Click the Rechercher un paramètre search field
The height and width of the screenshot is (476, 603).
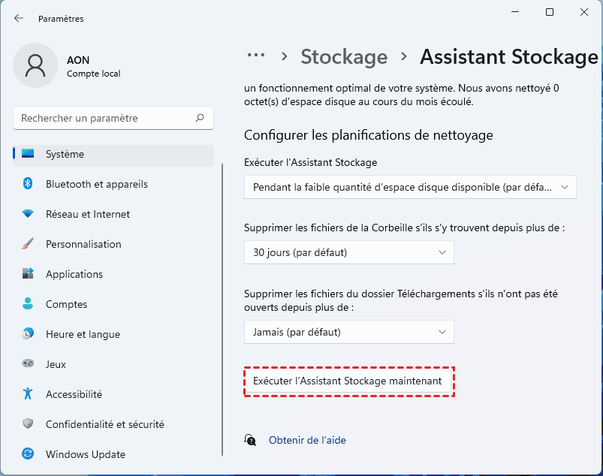[x=105, y=118]
